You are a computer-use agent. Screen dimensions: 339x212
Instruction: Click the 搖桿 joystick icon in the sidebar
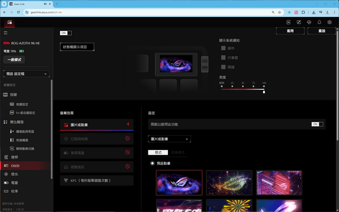(6, 157)
